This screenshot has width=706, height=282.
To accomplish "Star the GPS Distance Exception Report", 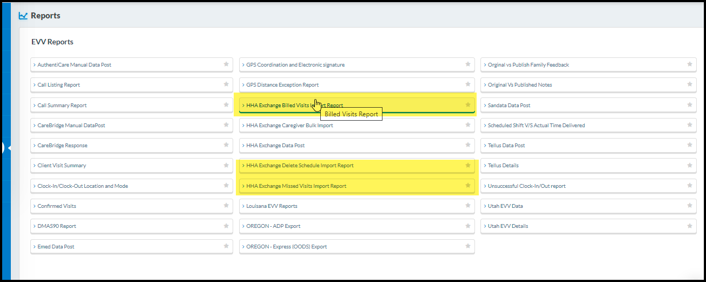I will point(468,84).
